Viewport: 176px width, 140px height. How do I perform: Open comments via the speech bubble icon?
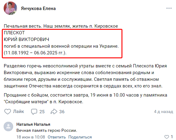coord(34,112)
